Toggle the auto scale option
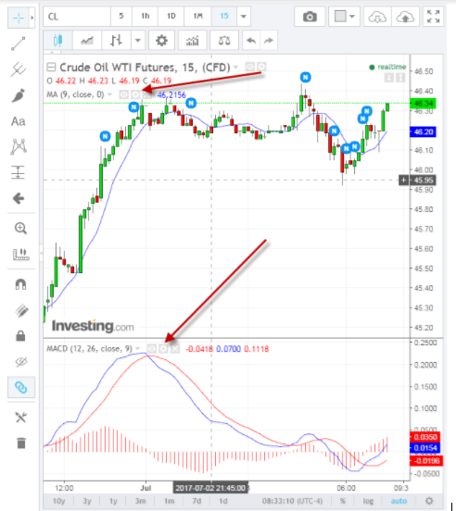The image size is (456, 511). click(x=399, y=501)
